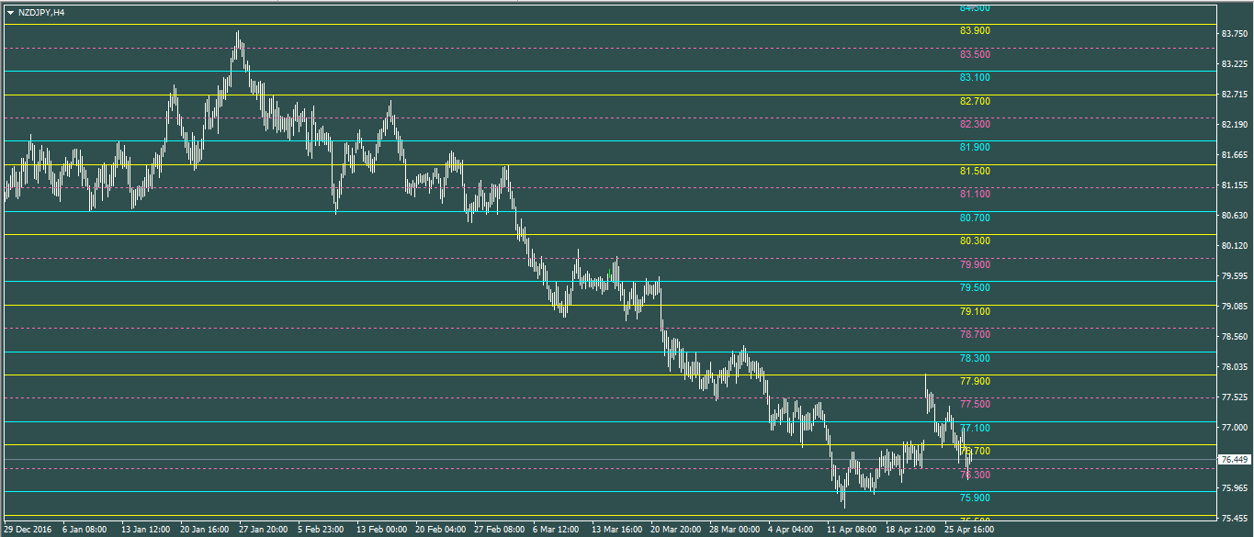Click the cyan 75.900 level label
1254x537 pixels.
(975, 498)
